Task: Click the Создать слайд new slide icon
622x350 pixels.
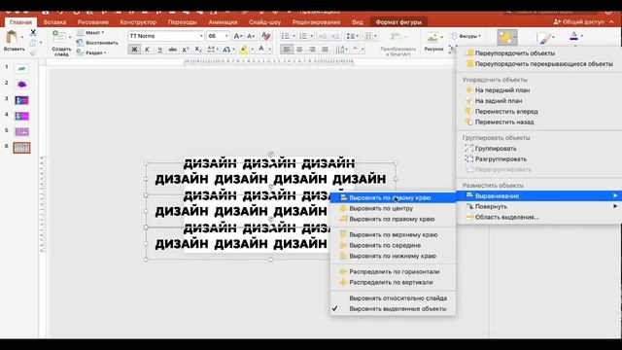Action: click(x=59, y=37)
